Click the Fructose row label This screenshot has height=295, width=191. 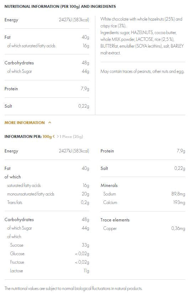click(x=17, y=262)
